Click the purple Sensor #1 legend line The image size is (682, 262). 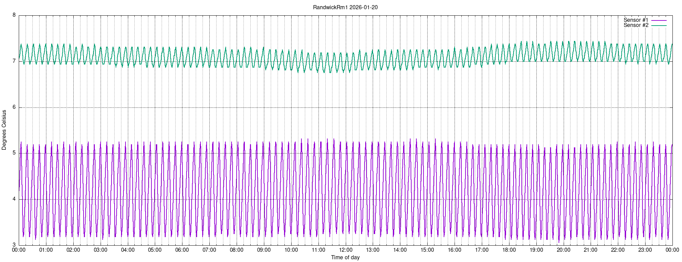(658, 20)
